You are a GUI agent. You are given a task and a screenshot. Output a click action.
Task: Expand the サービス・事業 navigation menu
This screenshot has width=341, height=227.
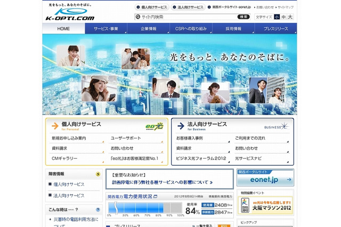click(x=106, y=28)
